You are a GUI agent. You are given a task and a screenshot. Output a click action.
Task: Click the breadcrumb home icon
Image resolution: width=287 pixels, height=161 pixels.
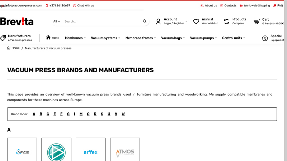coord(9,48)
